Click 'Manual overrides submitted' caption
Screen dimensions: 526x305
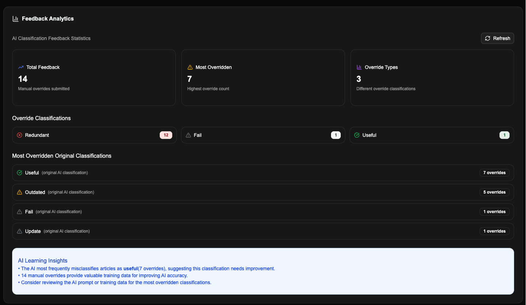point(44,89)
